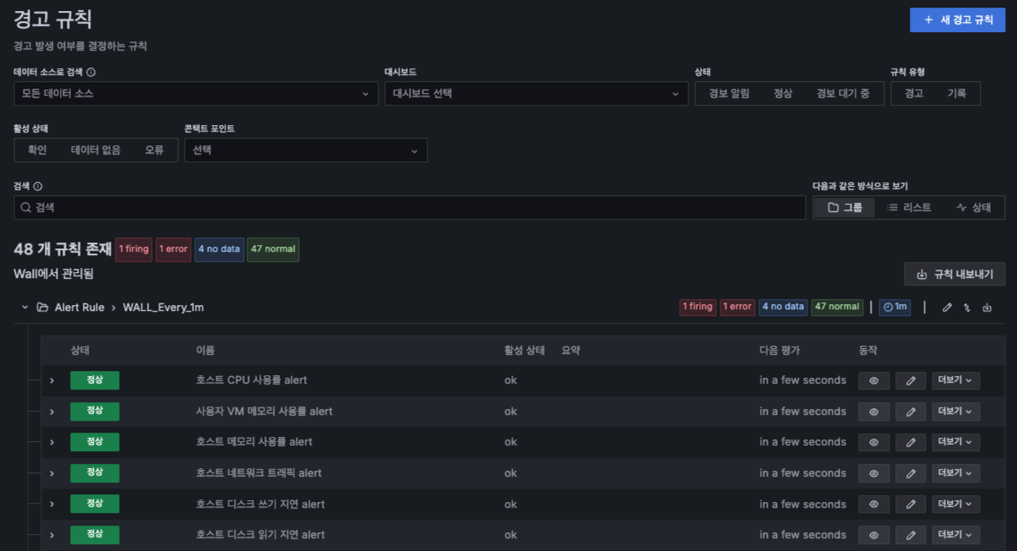1017x551 pixels.
Task: Click the 규칙 내보내기 button
Action: point(954,275)
